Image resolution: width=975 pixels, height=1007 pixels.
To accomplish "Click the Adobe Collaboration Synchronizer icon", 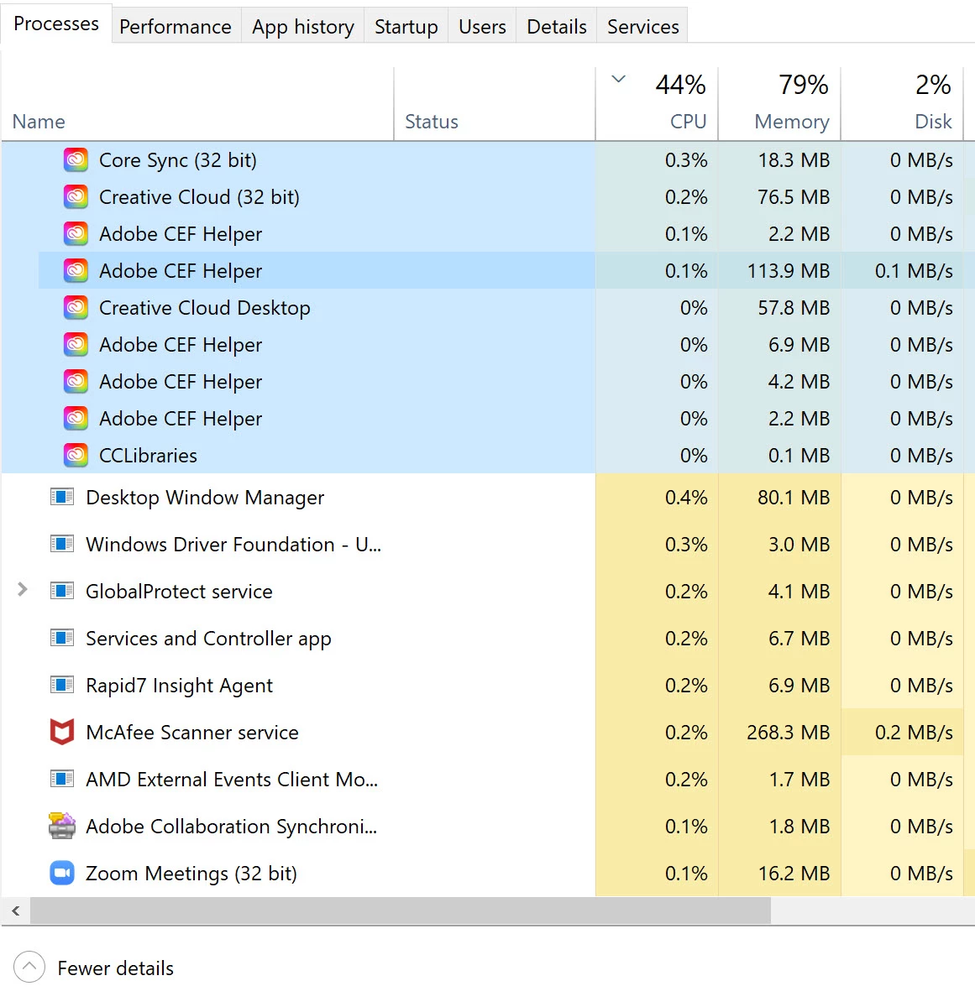I will pyautogui.click(x=62, y=826).
